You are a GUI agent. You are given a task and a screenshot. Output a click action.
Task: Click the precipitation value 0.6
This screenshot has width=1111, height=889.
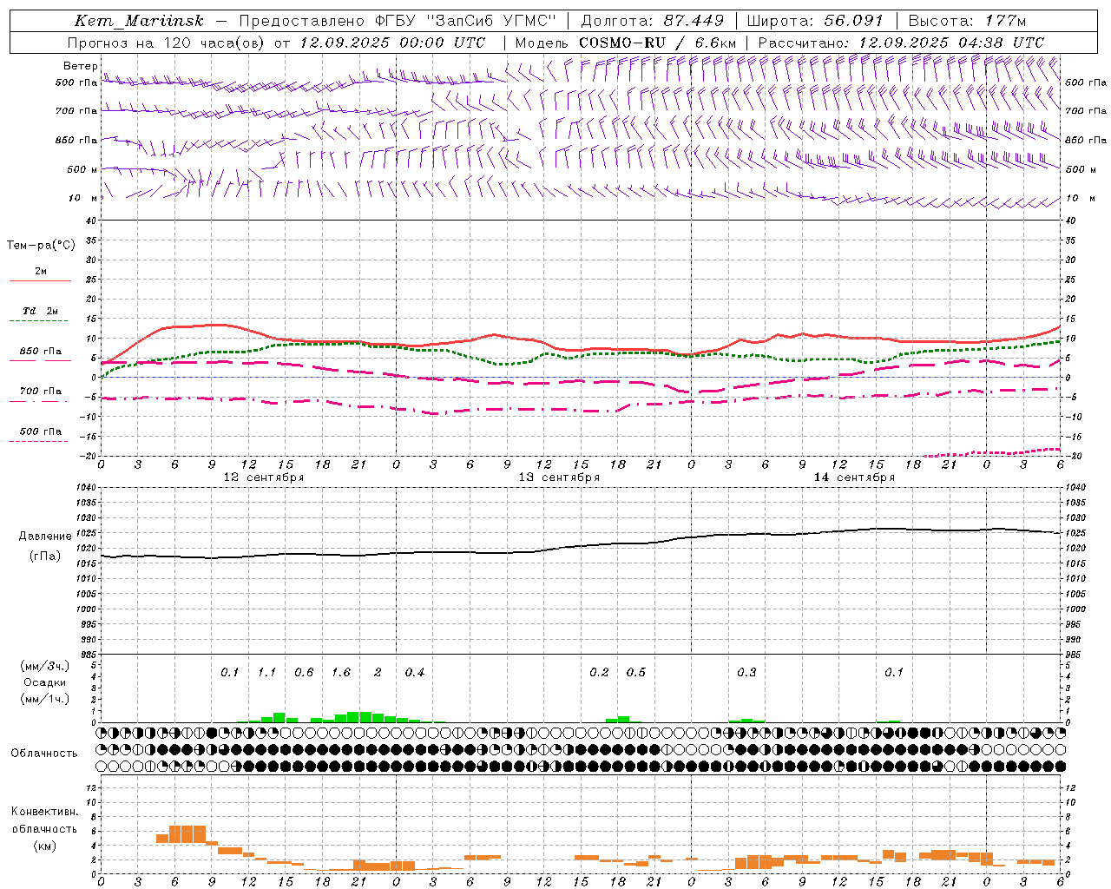point(304,672)
